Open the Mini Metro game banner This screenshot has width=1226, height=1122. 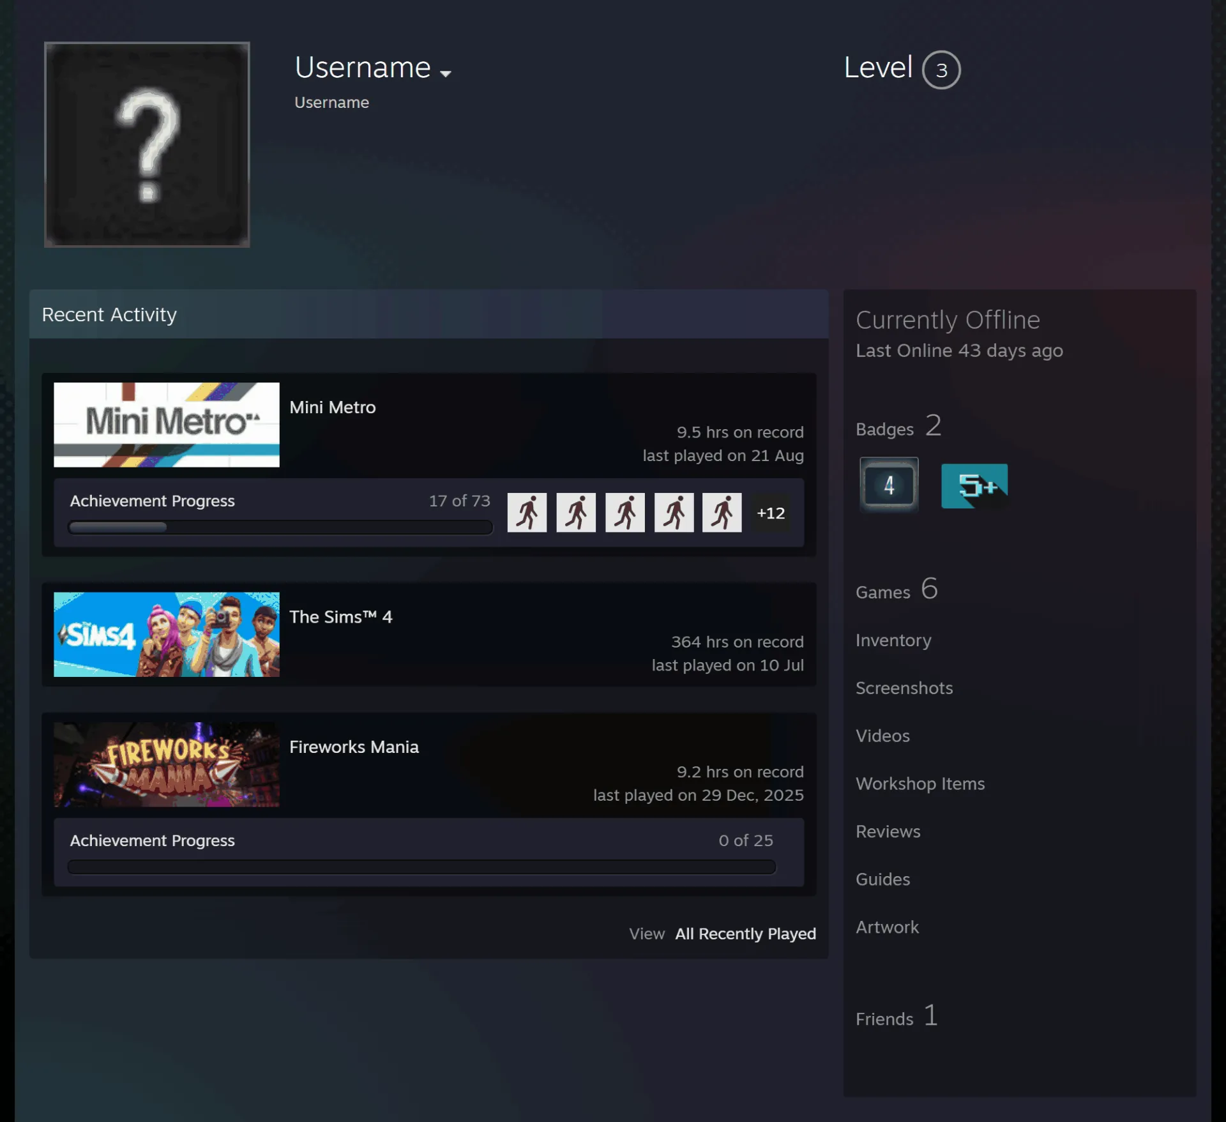(167, 425)
